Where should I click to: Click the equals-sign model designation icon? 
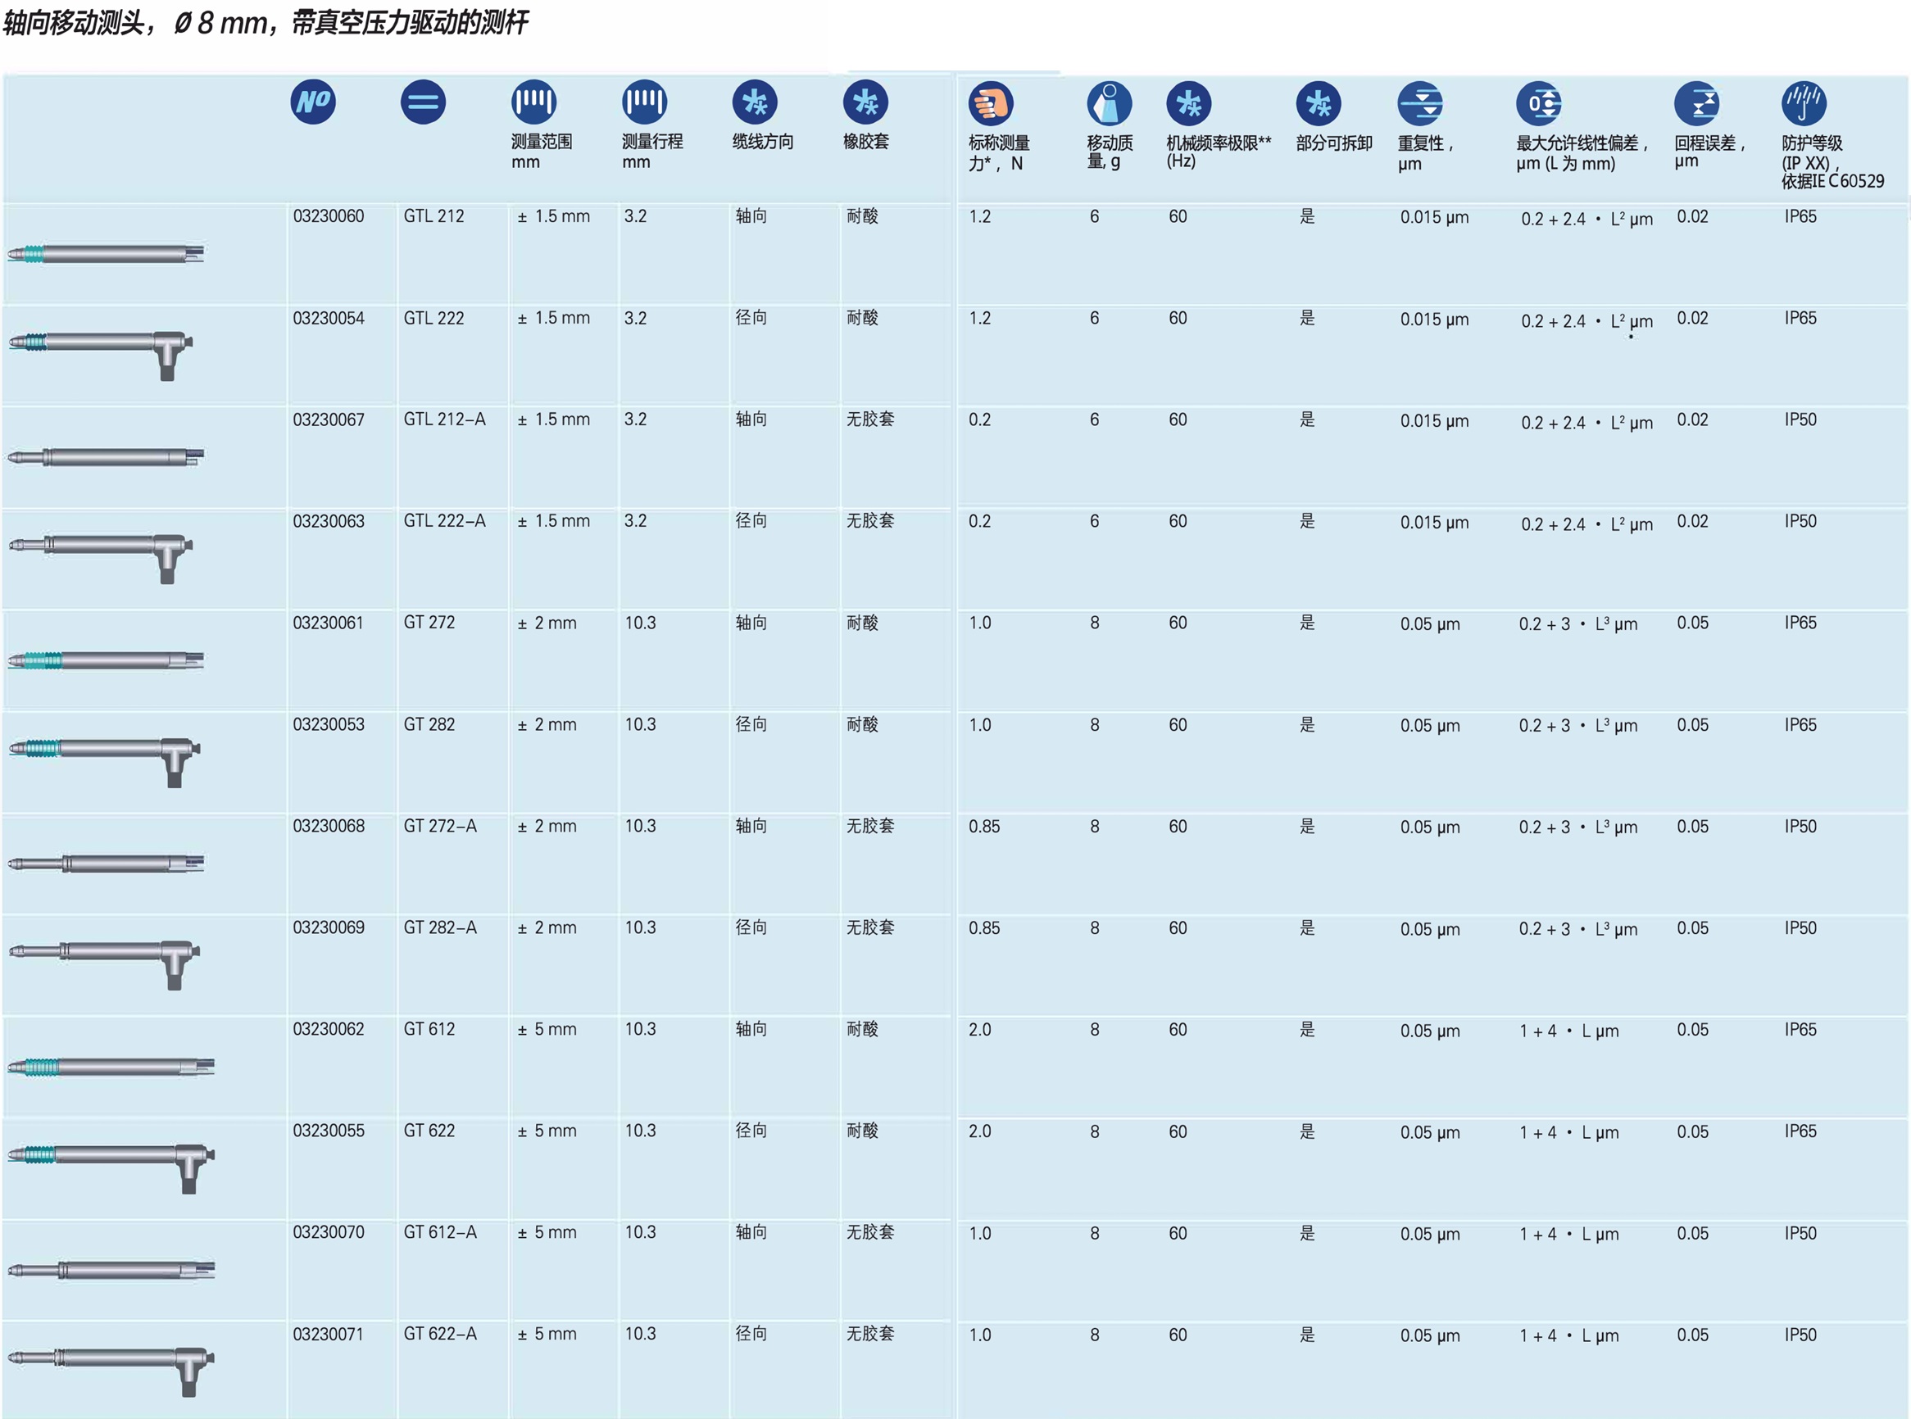click(423, 102)
